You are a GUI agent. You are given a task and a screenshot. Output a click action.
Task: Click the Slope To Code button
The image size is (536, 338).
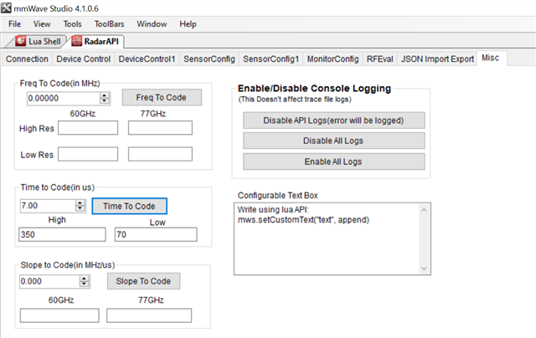coord(143,281)
